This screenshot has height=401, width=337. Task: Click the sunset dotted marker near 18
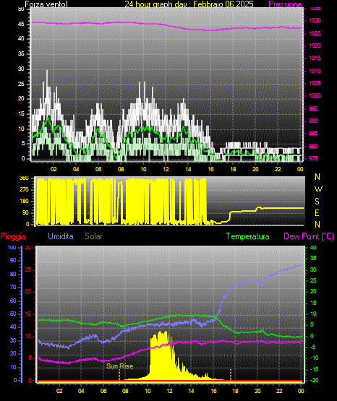[x=231, y=375]
